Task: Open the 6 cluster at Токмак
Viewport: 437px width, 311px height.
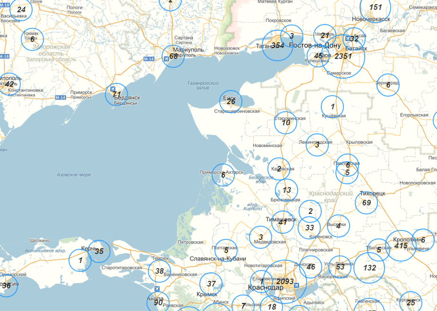Action: coord(32,39)
